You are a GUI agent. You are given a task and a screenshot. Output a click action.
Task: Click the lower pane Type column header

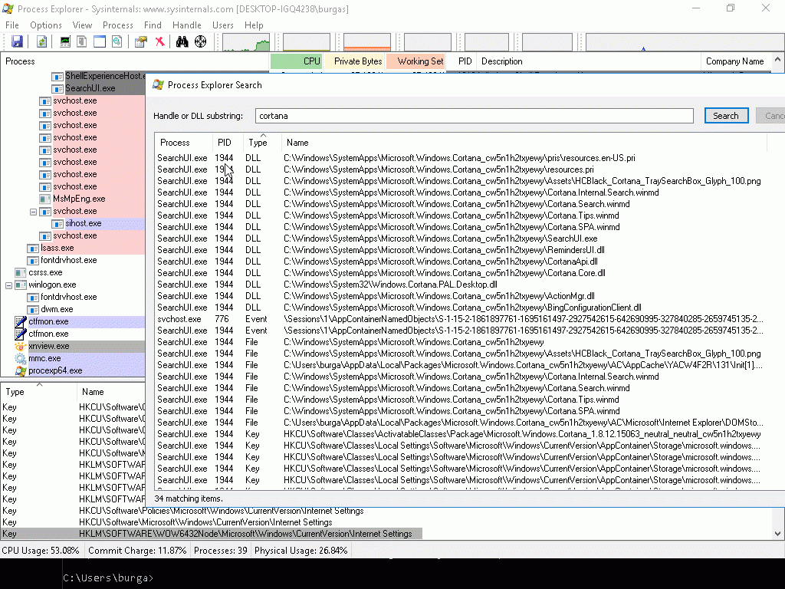pyautogui.click(x=38, y=392)
